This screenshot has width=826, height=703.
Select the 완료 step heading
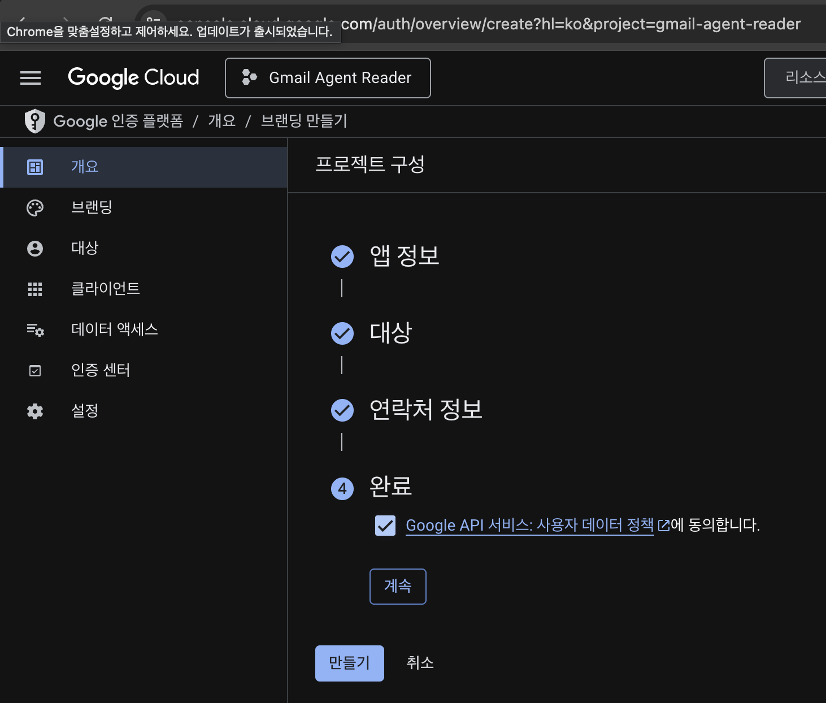391,487
